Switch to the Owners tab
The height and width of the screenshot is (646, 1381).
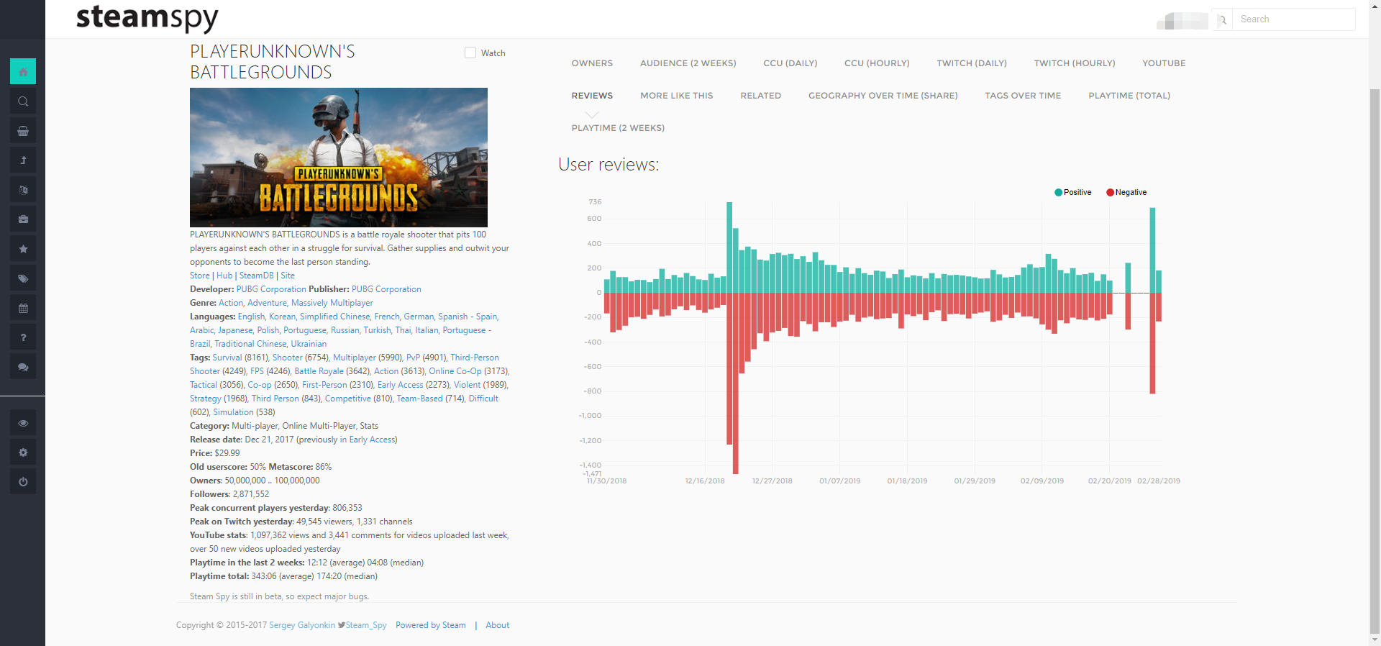[592, 63]
